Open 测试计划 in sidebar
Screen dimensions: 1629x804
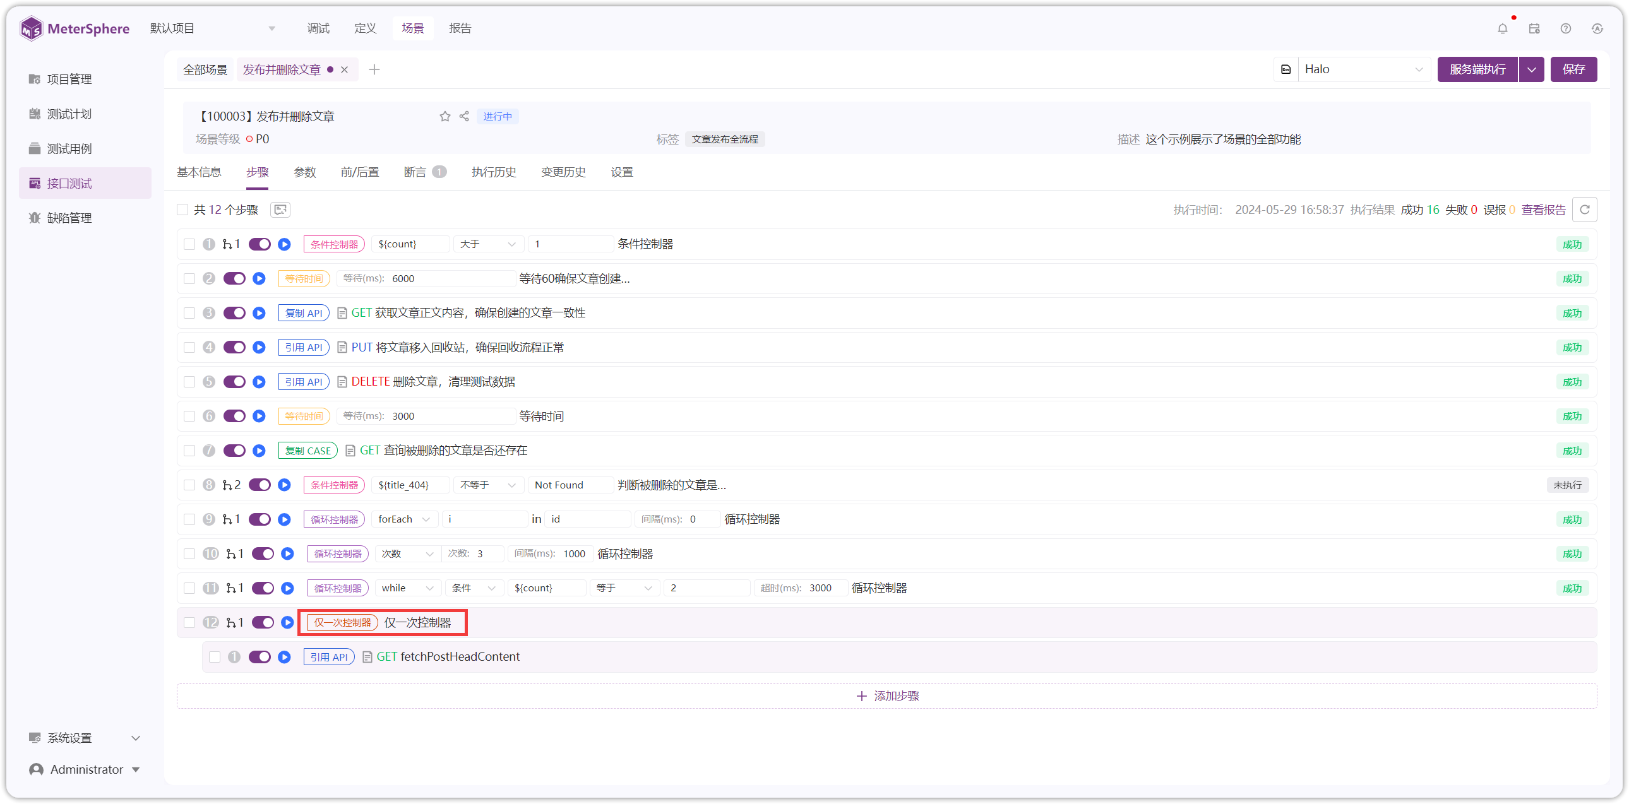(85, 114)
